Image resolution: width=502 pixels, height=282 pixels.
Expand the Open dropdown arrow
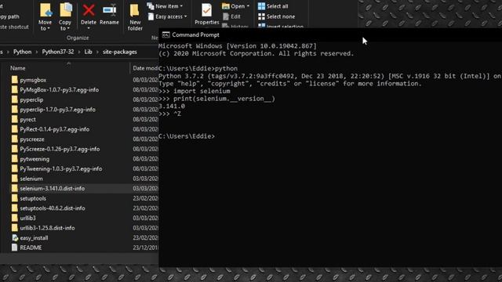point(248,6)
